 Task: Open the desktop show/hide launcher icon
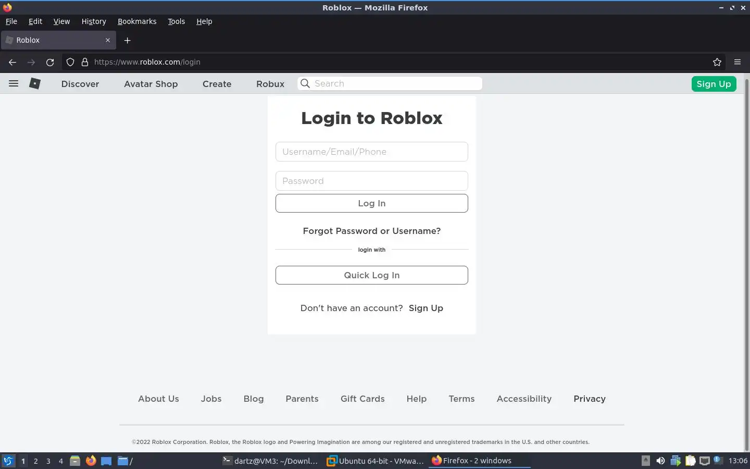click(106, 461)
